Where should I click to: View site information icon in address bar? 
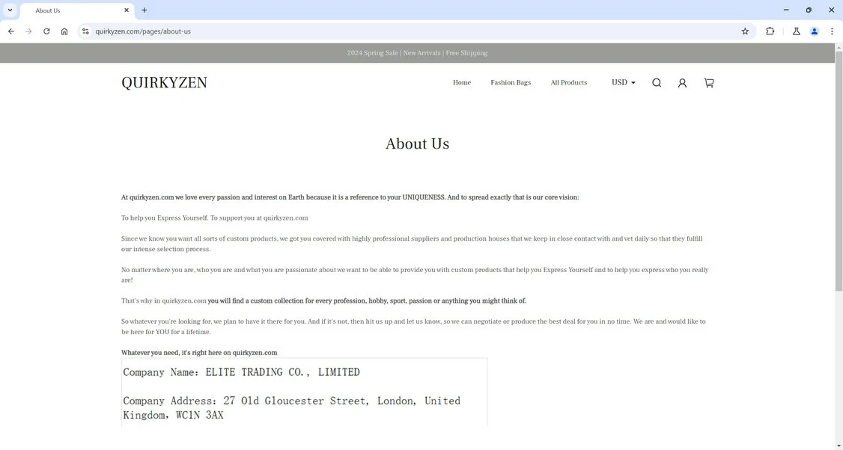click(85, 31)
